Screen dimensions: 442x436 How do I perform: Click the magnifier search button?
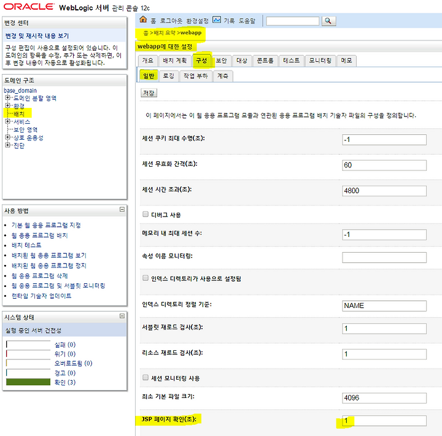click(x=328, y=21)
